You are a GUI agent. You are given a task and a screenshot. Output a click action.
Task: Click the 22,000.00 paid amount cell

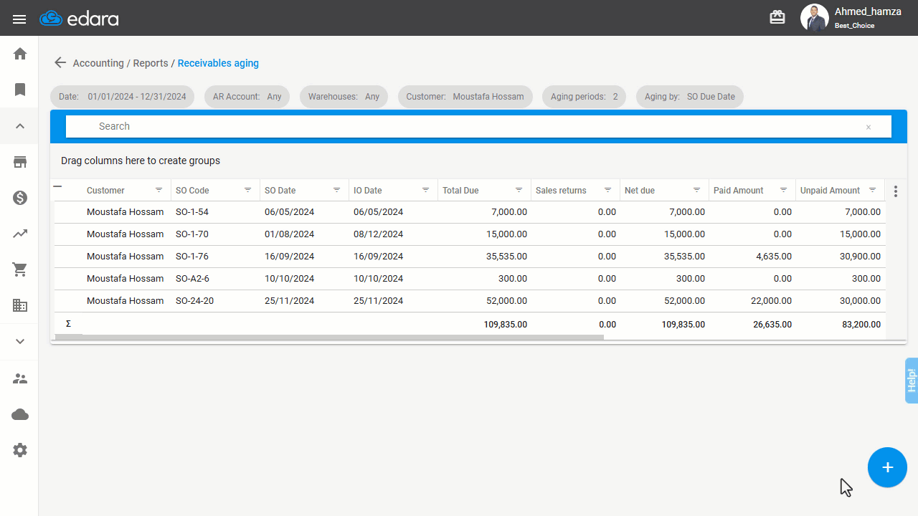pos(752,301)
